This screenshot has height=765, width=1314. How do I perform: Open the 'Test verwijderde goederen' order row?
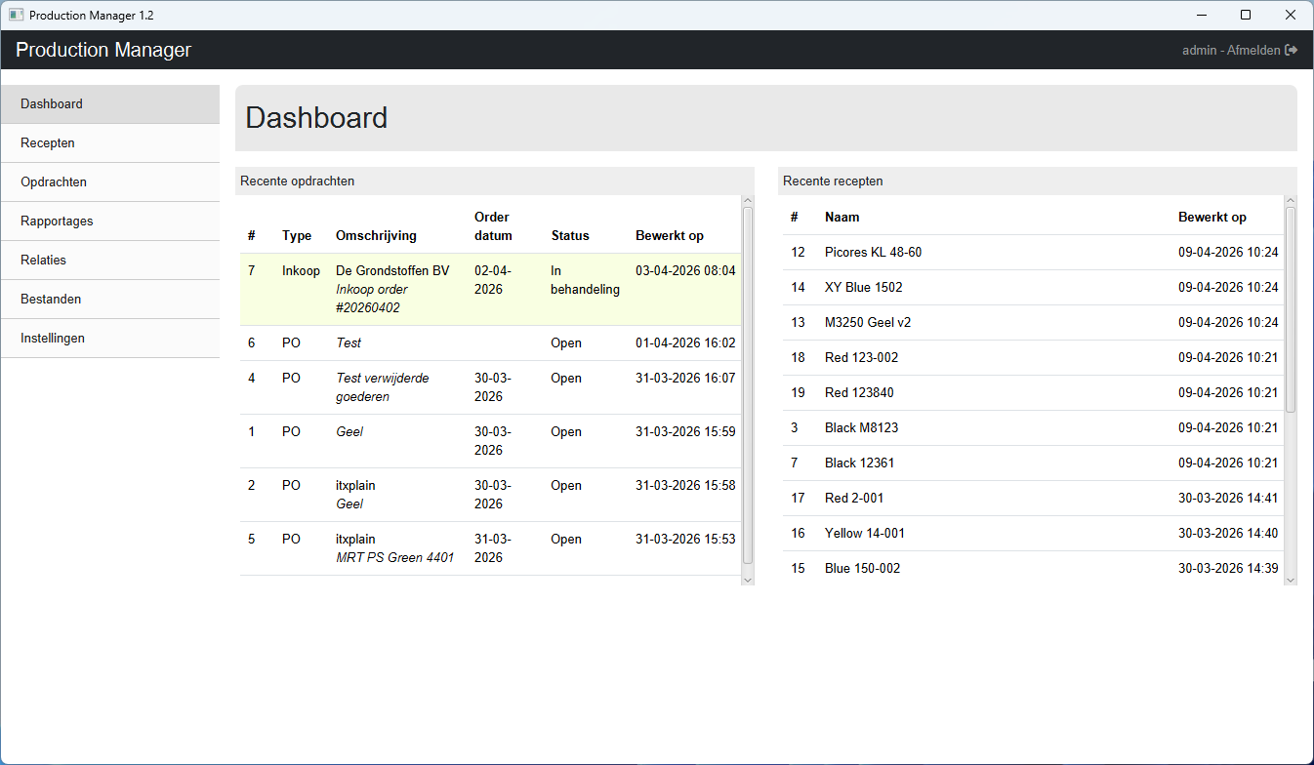pos(382,387)
